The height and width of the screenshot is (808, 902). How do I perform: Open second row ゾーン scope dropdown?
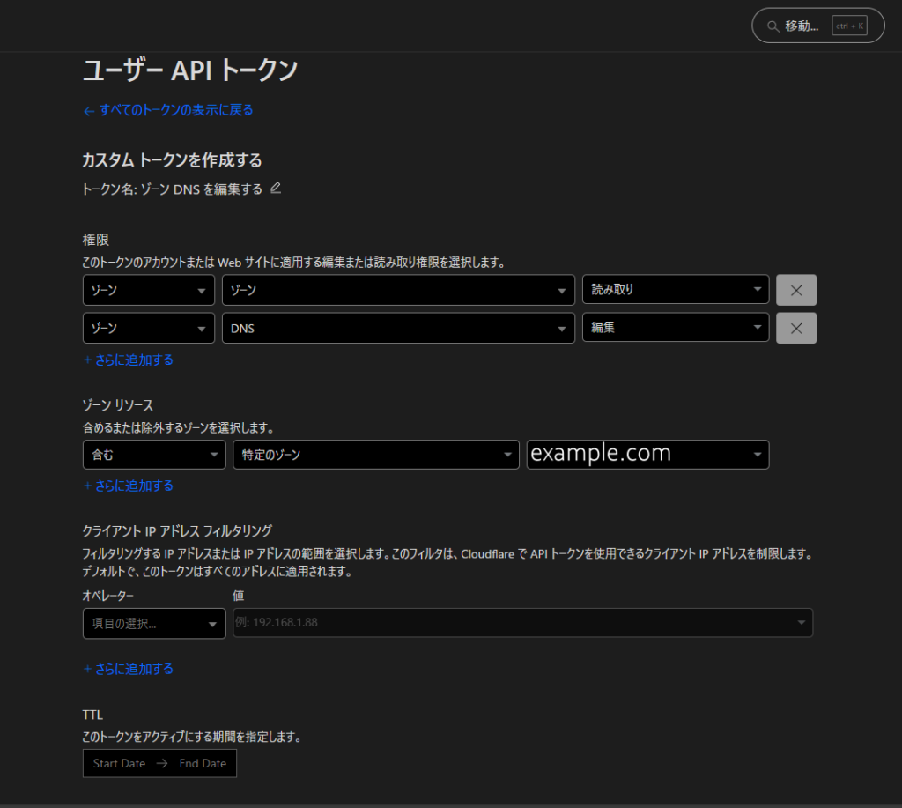(148, 328)
